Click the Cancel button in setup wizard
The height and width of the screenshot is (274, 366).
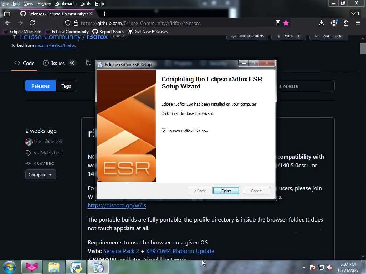coord(257,191)
